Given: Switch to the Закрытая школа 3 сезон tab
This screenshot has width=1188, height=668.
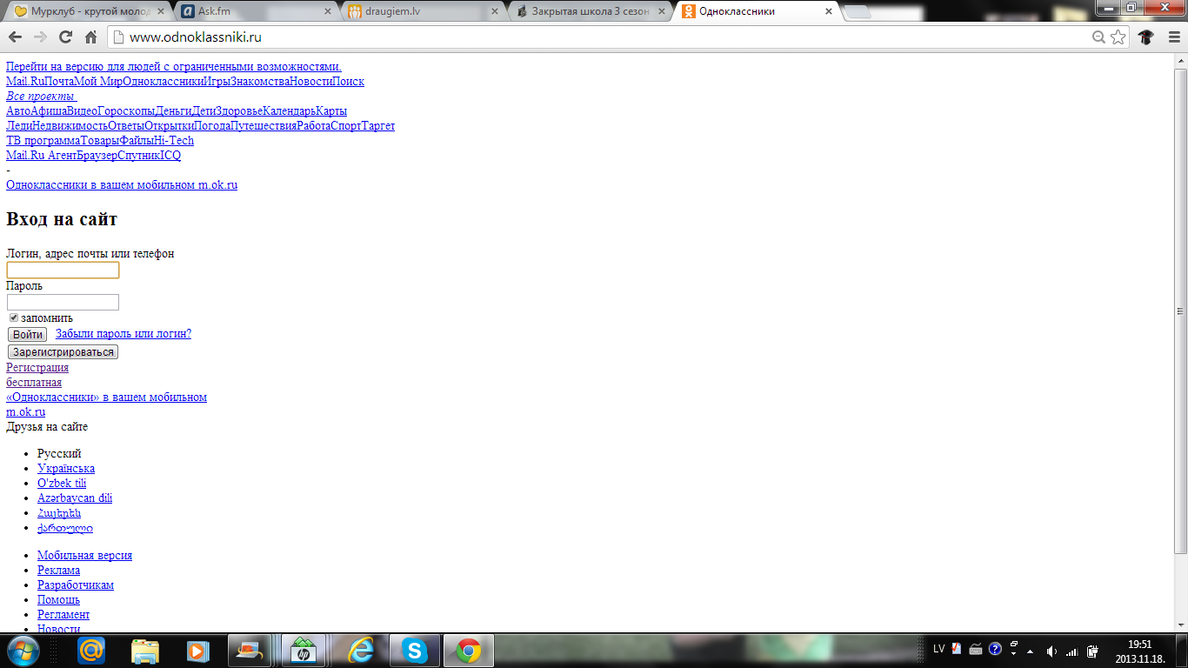Looking at the screenshot, I should 590,12.
